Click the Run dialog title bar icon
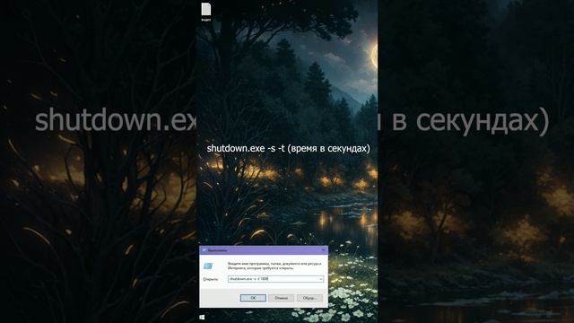 [x=204, y=250]
